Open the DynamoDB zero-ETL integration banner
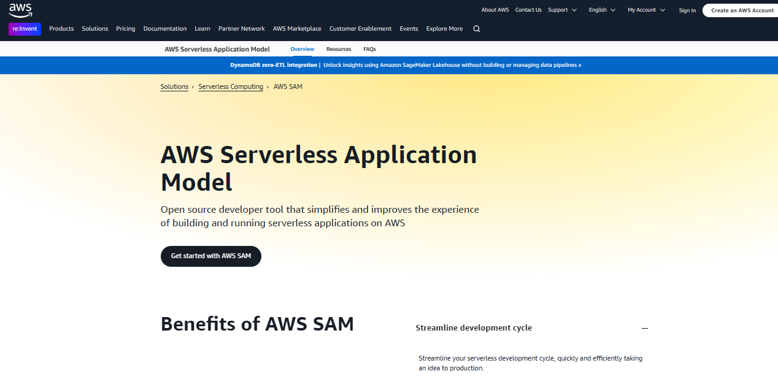Image resolution: width=778 pixels, height=379 pixels. pos(406,65)
